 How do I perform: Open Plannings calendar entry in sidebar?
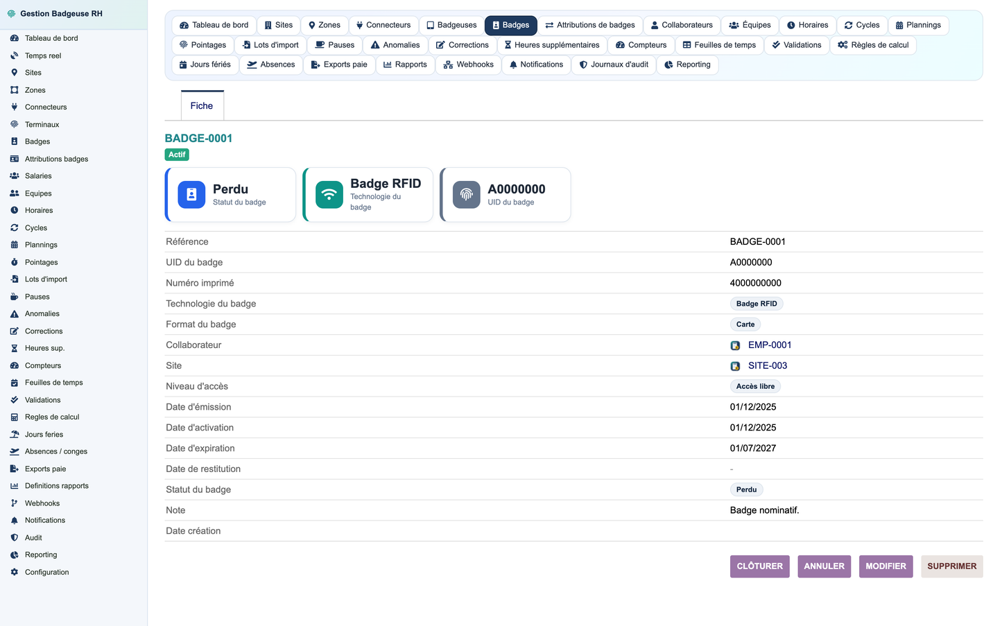(x=41, y=245)
